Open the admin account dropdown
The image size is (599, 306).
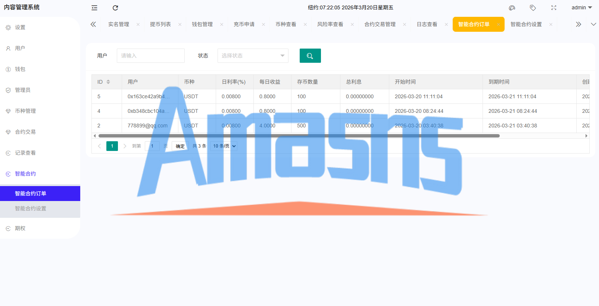coord(582,7)
